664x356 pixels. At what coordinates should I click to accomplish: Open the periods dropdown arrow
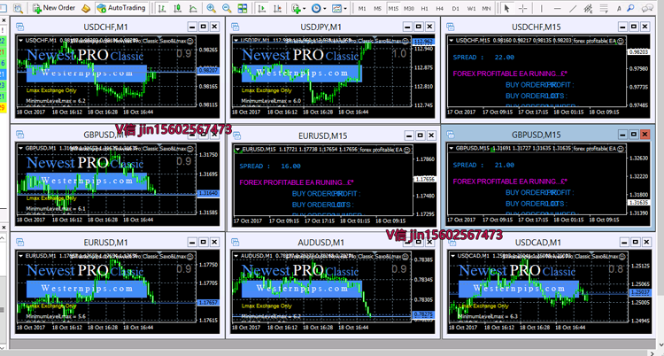coord(325,9)
